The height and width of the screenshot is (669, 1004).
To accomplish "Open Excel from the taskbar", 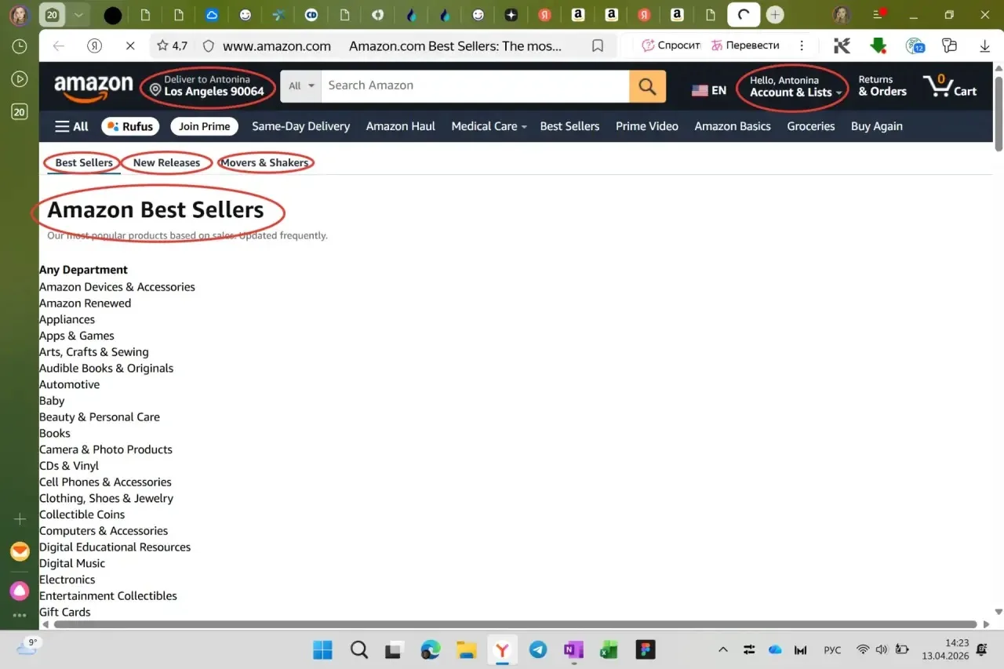I will (x=609, y=649).
